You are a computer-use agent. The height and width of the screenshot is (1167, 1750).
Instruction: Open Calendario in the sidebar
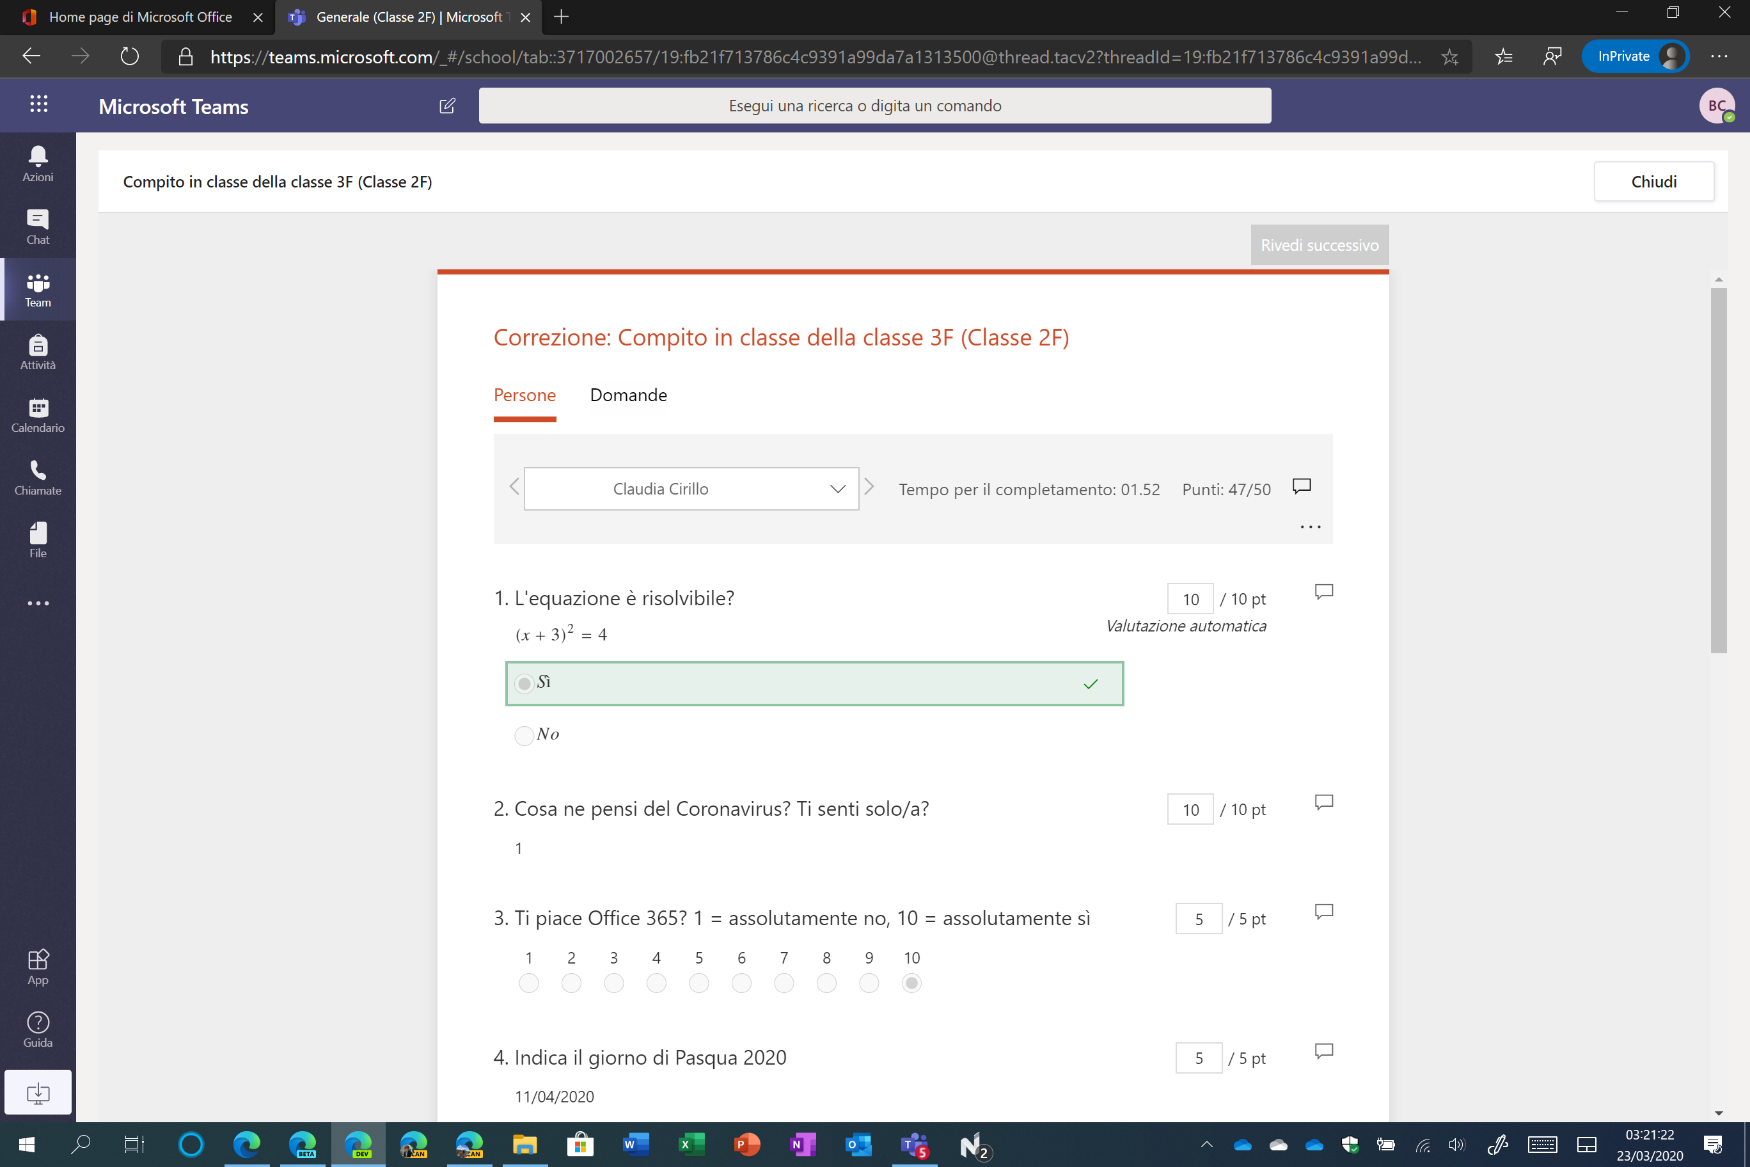(38, 415)
